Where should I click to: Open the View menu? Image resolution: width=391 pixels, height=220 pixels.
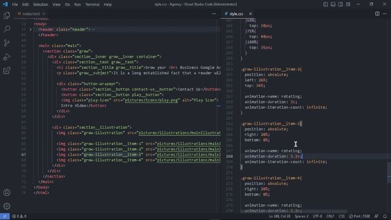[x=56, y=4]
